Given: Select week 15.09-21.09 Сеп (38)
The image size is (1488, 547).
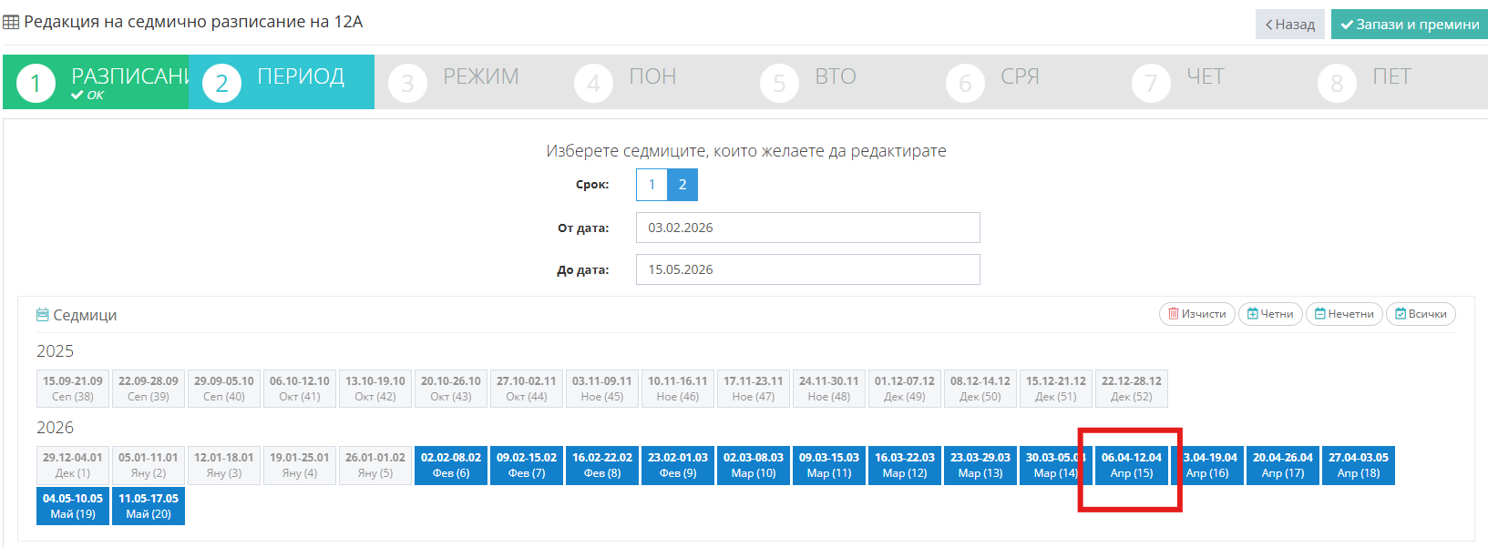Looking at the screenshot, I should (x=73, y=389).
